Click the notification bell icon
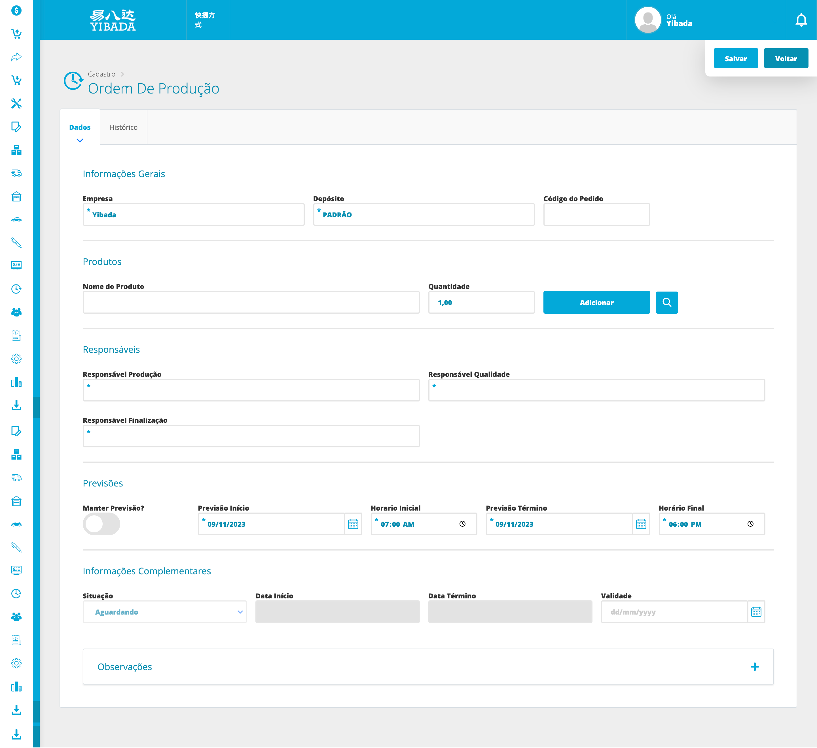817x748 pixels. (x=801, y=20)
